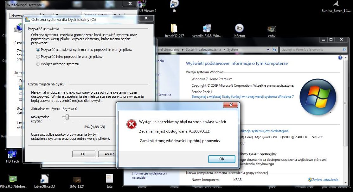Expand arrow after 'System i zabezpieczenia' breadcrumb
Screen dimensions: 353x192
[224, 49]
